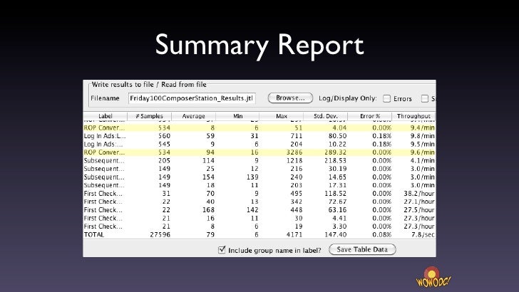Click the Save Table Data button

coord(362,249)
